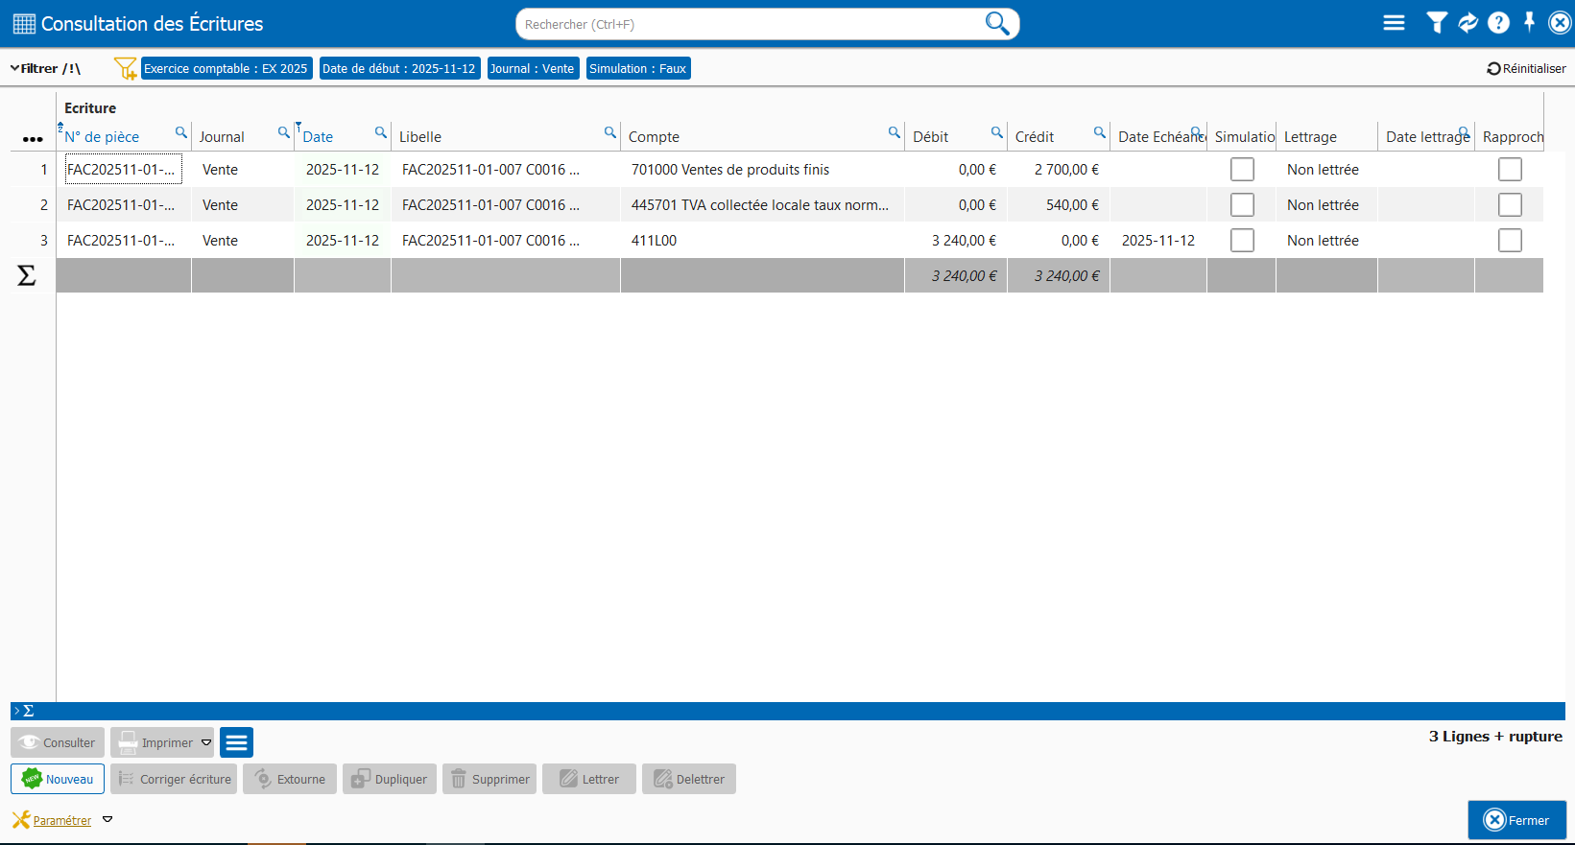
Task: Click the add filter funnel icon
Action: point(125,68)
